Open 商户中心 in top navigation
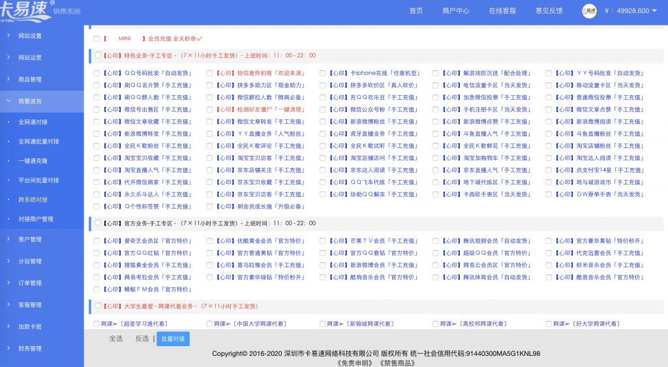The image size is (668, 367). tap(455, 11)
